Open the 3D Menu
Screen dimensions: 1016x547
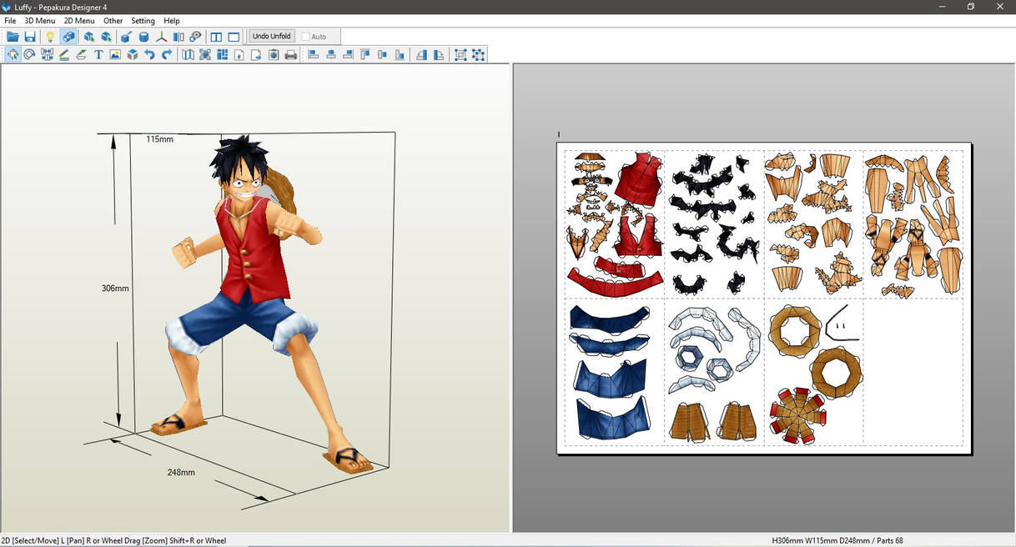click(x=40, y=21)
